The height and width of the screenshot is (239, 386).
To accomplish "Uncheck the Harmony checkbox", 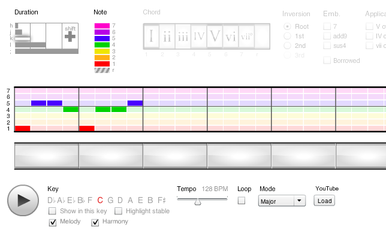I will pyautogui.click(x=95, y=222).
